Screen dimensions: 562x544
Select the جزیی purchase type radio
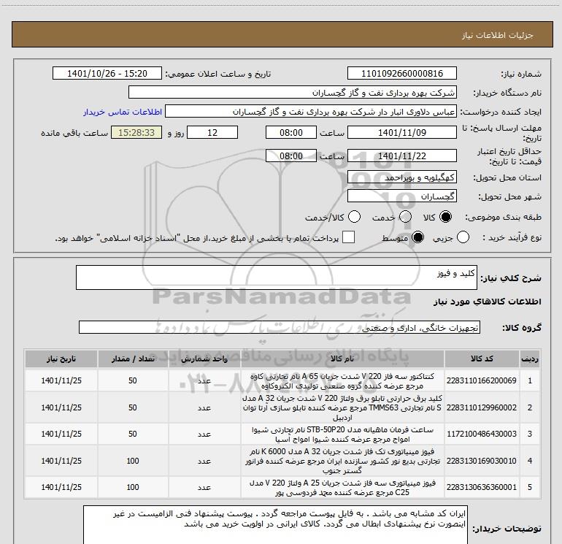click(x=463, y=237)
